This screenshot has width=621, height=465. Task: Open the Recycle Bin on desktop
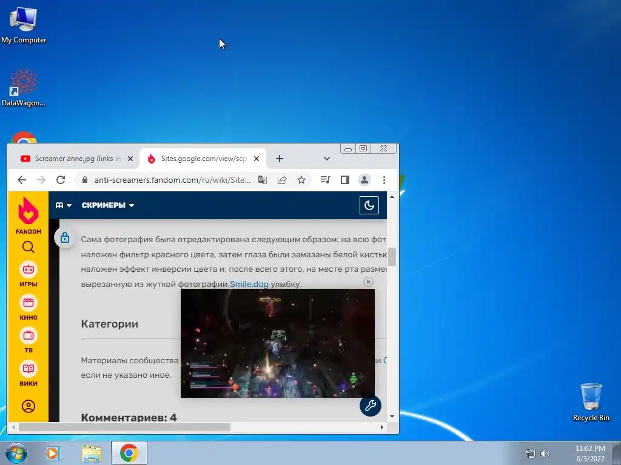pyautogui.click(x=591, y=402)
